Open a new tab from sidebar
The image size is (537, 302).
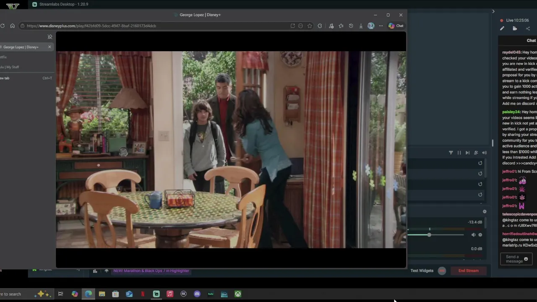26,78
